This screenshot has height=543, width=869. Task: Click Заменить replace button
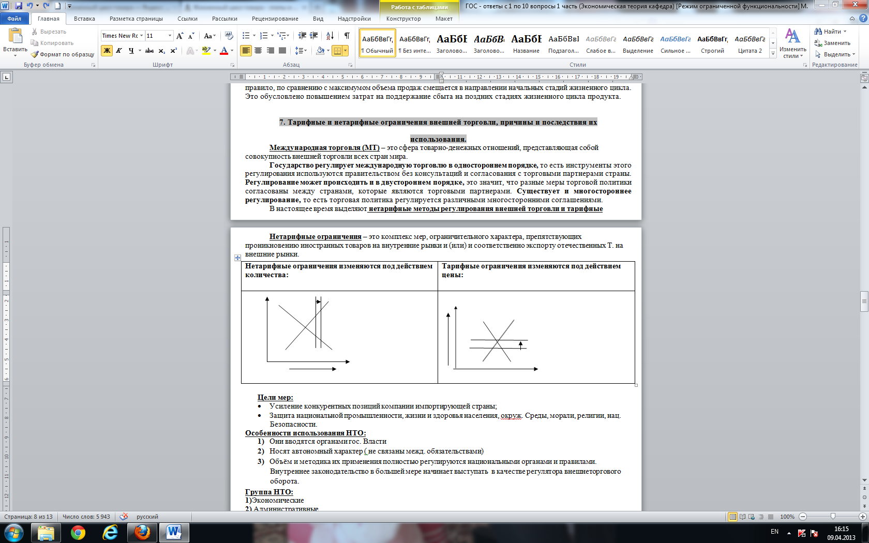(x=832, y=43)
